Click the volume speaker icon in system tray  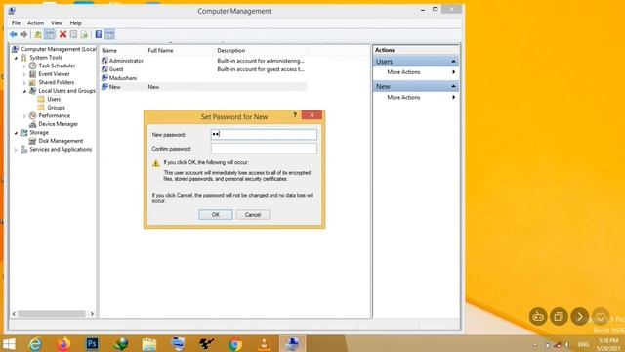(567, 345)
